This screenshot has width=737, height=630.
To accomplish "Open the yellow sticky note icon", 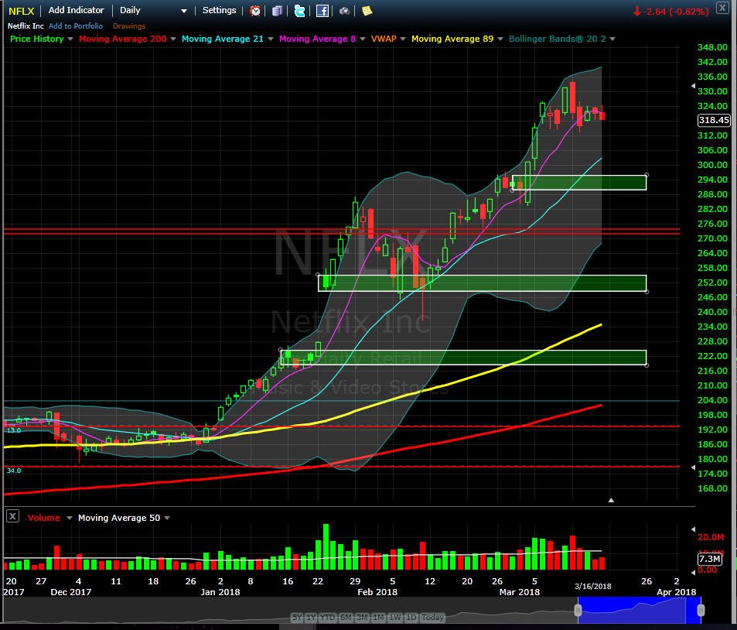I will tap(367, 10).
